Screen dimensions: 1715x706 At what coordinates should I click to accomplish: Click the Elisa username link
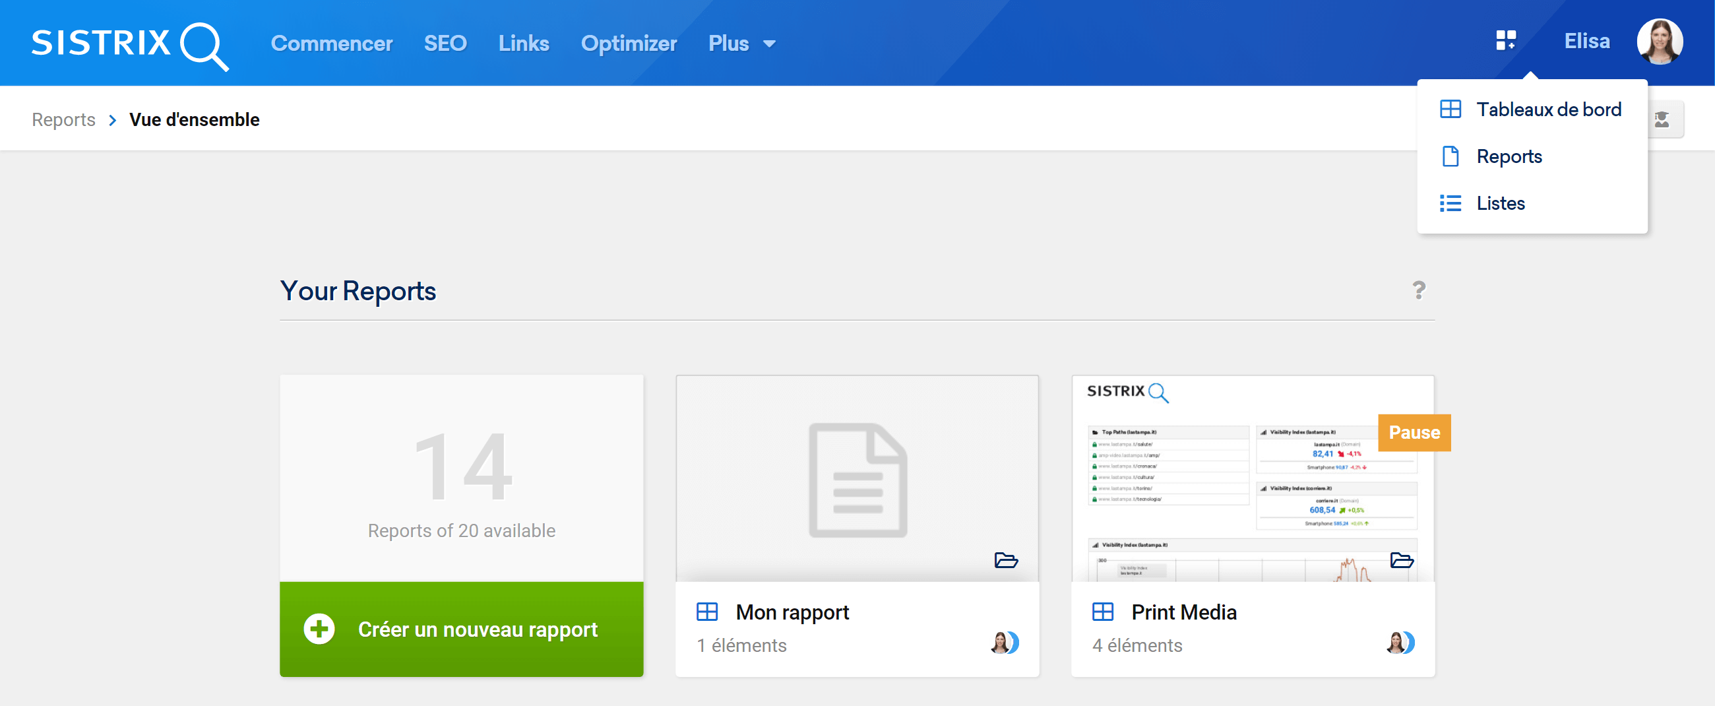click(1586, 42)
